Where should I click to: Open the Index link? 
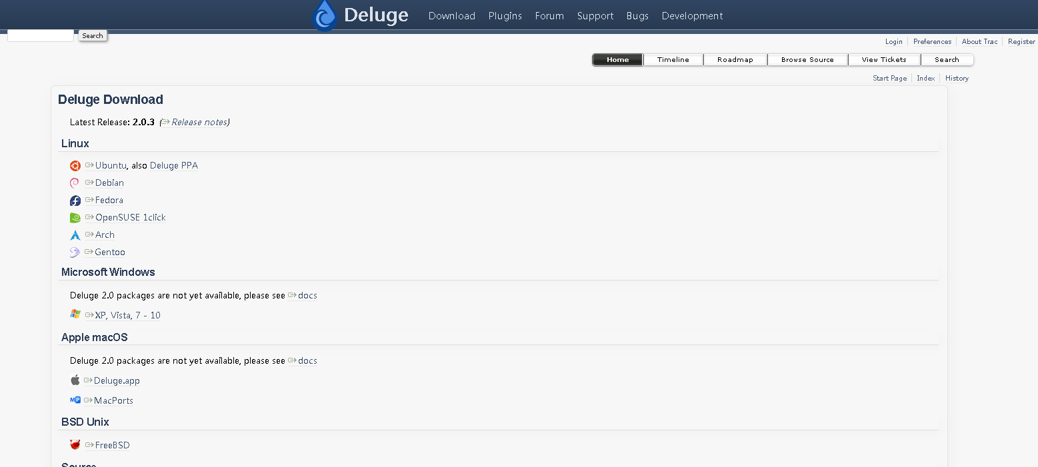[x=925, y=79]
